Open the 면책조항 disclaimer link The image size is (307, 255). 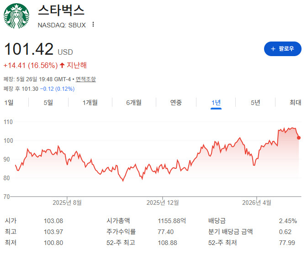(85, 79)
